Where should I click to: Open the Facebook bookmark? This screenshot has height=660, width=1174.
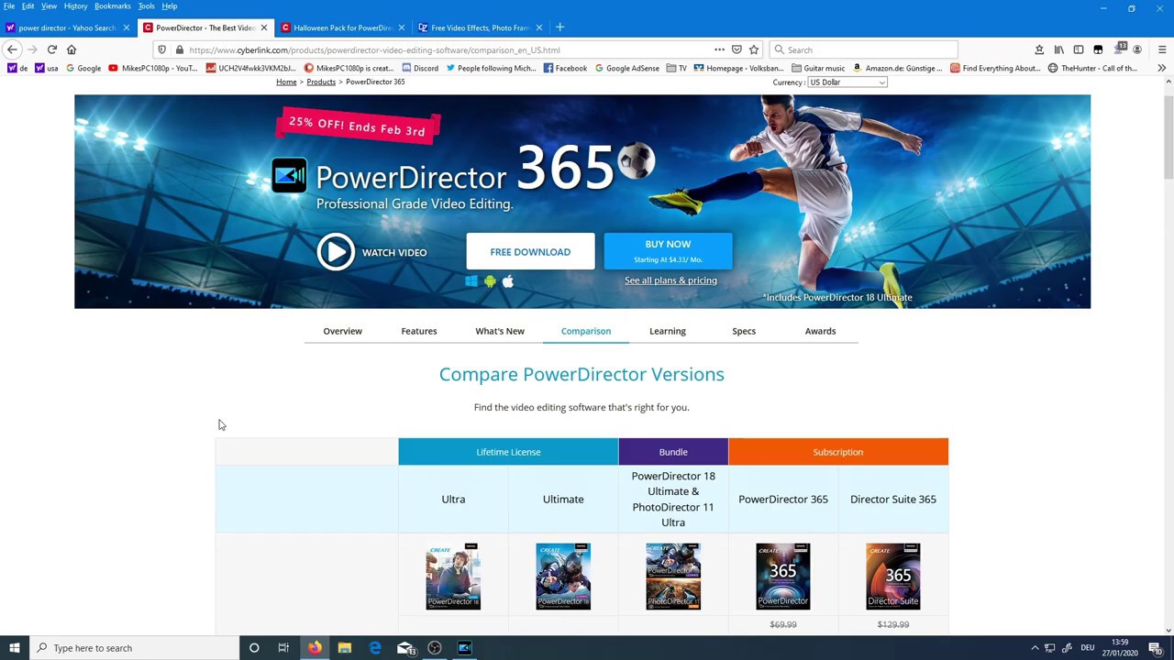565,68
